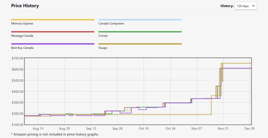This screenshot has height=138, width=268.
Task: Click the Oct 10 x-axis date label
Action: [144, 129]
